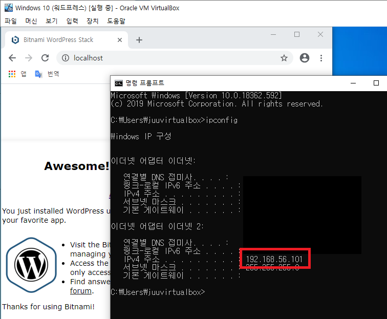Screen dimensions: 387x319
Task: Click '이더넷 어댑터 이더넷 2:' line
Action: coord(157,226)
